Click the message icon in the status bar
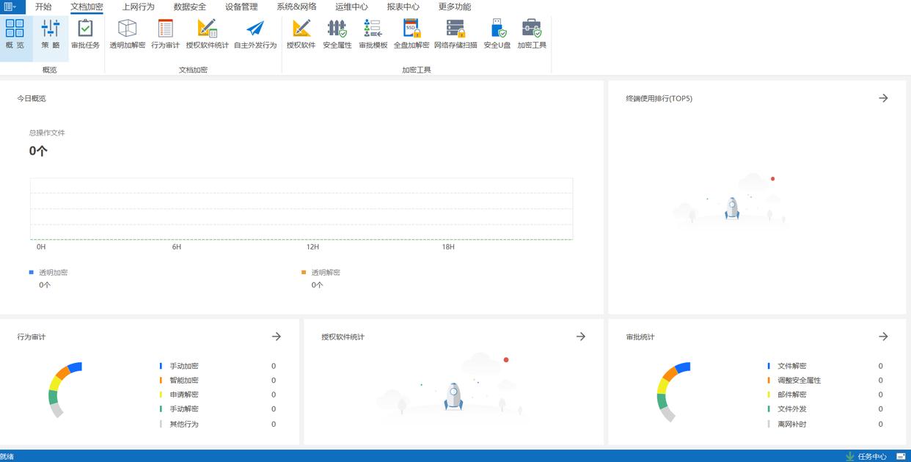 click(x=901, y=456)
